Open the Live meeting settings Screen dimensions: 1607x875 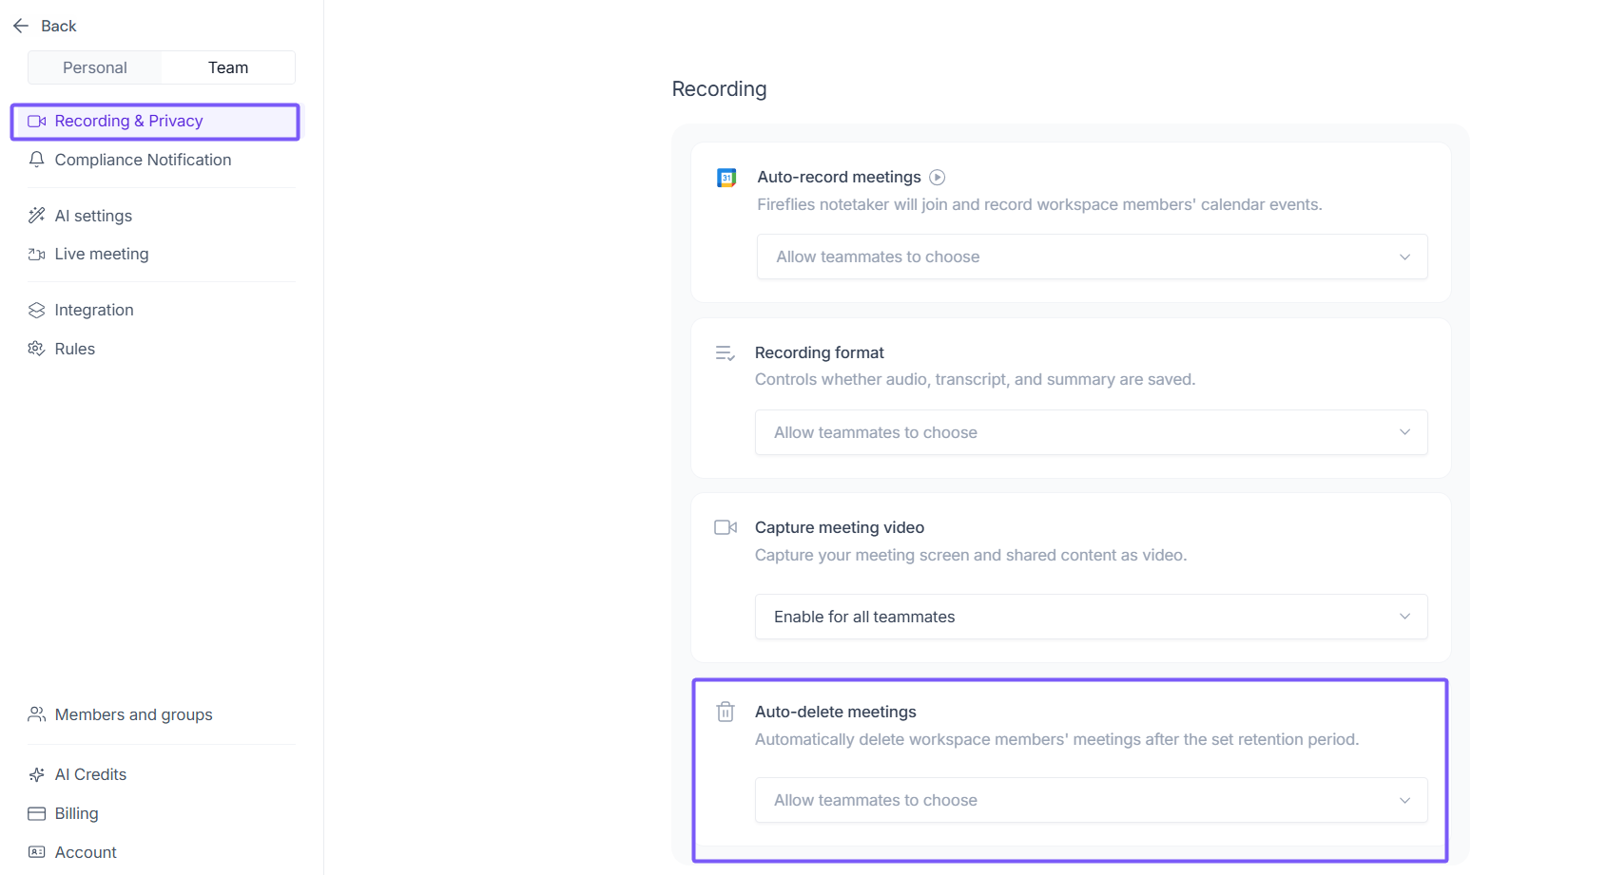tap(102, 254)
